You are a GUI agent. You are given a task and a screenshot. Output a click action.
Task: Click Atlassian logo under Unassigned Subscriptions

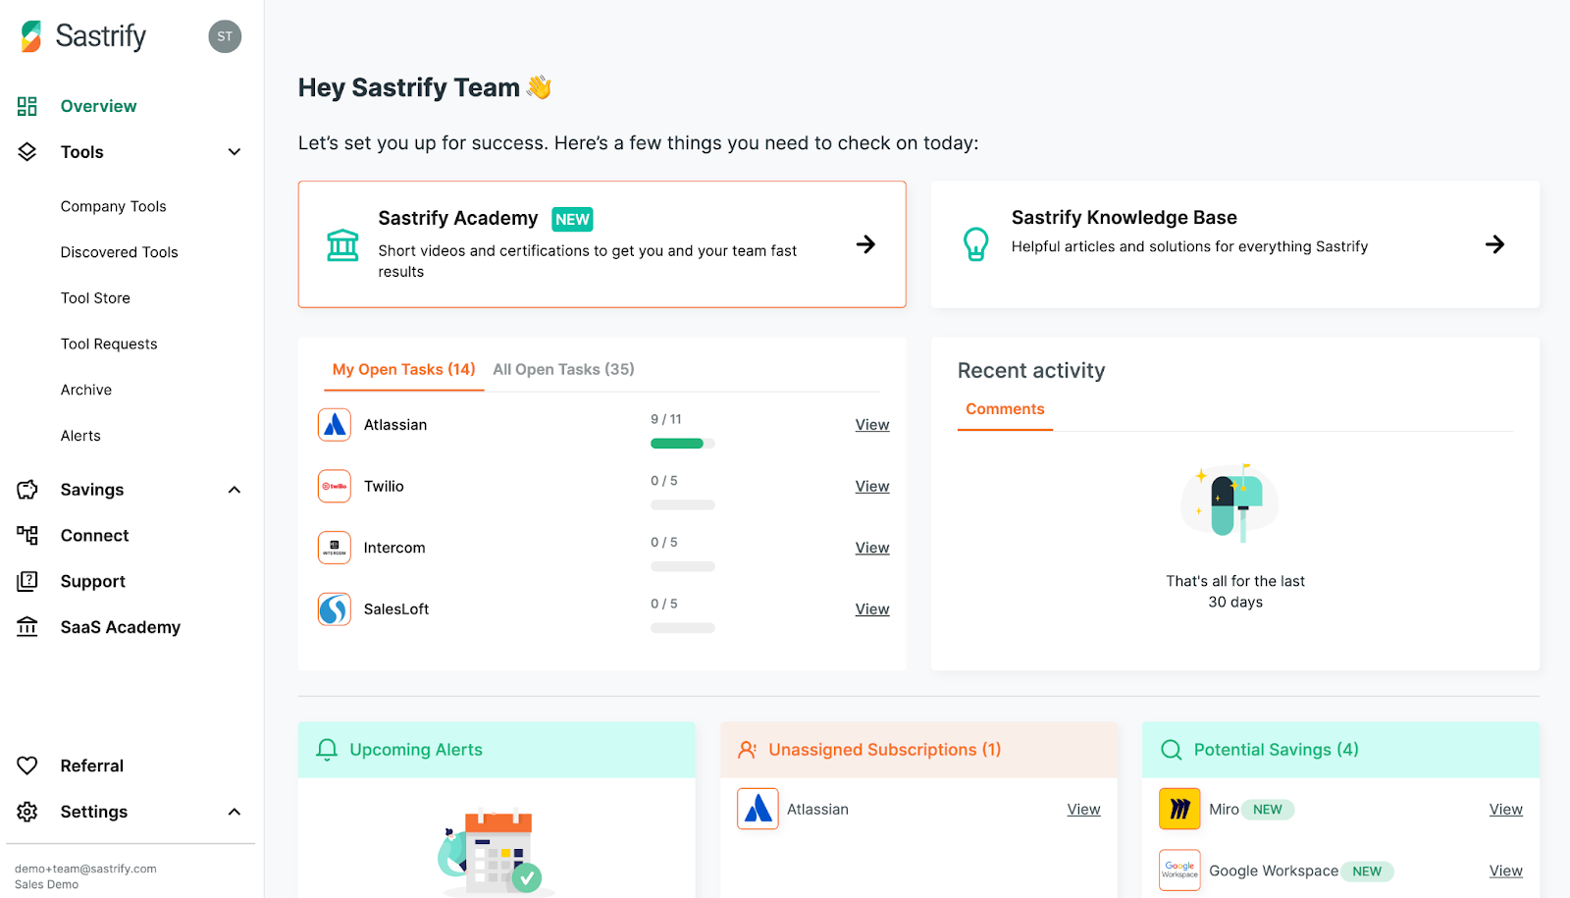click(758, 809)
